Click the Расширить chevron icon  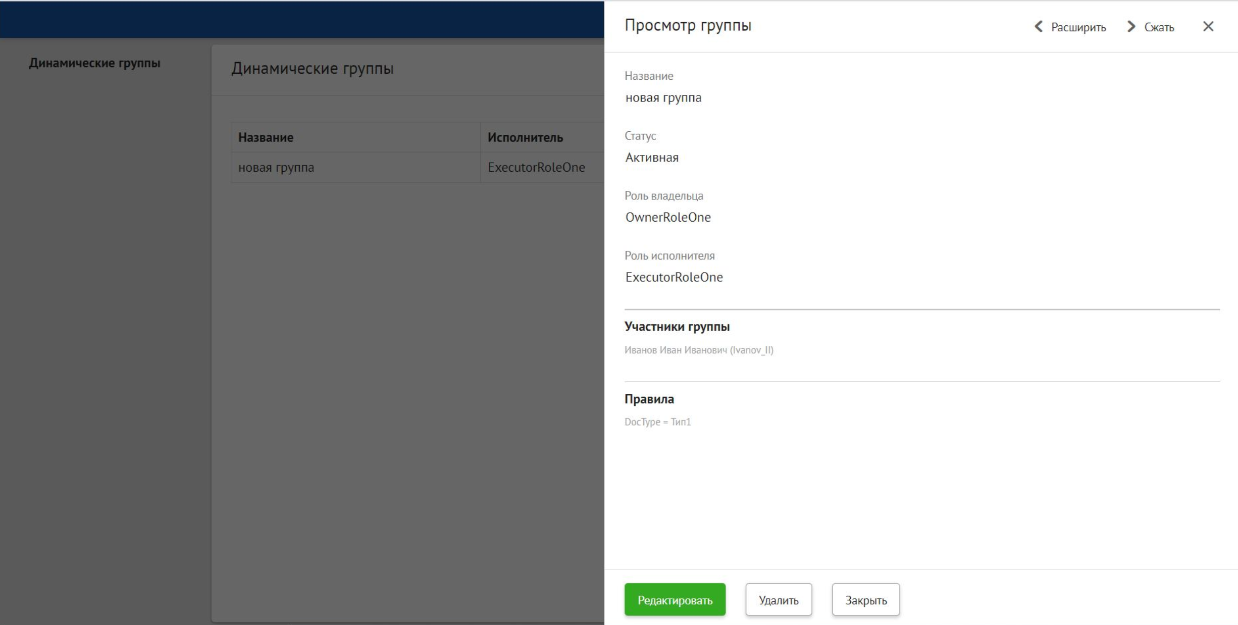coord(1039,27)
